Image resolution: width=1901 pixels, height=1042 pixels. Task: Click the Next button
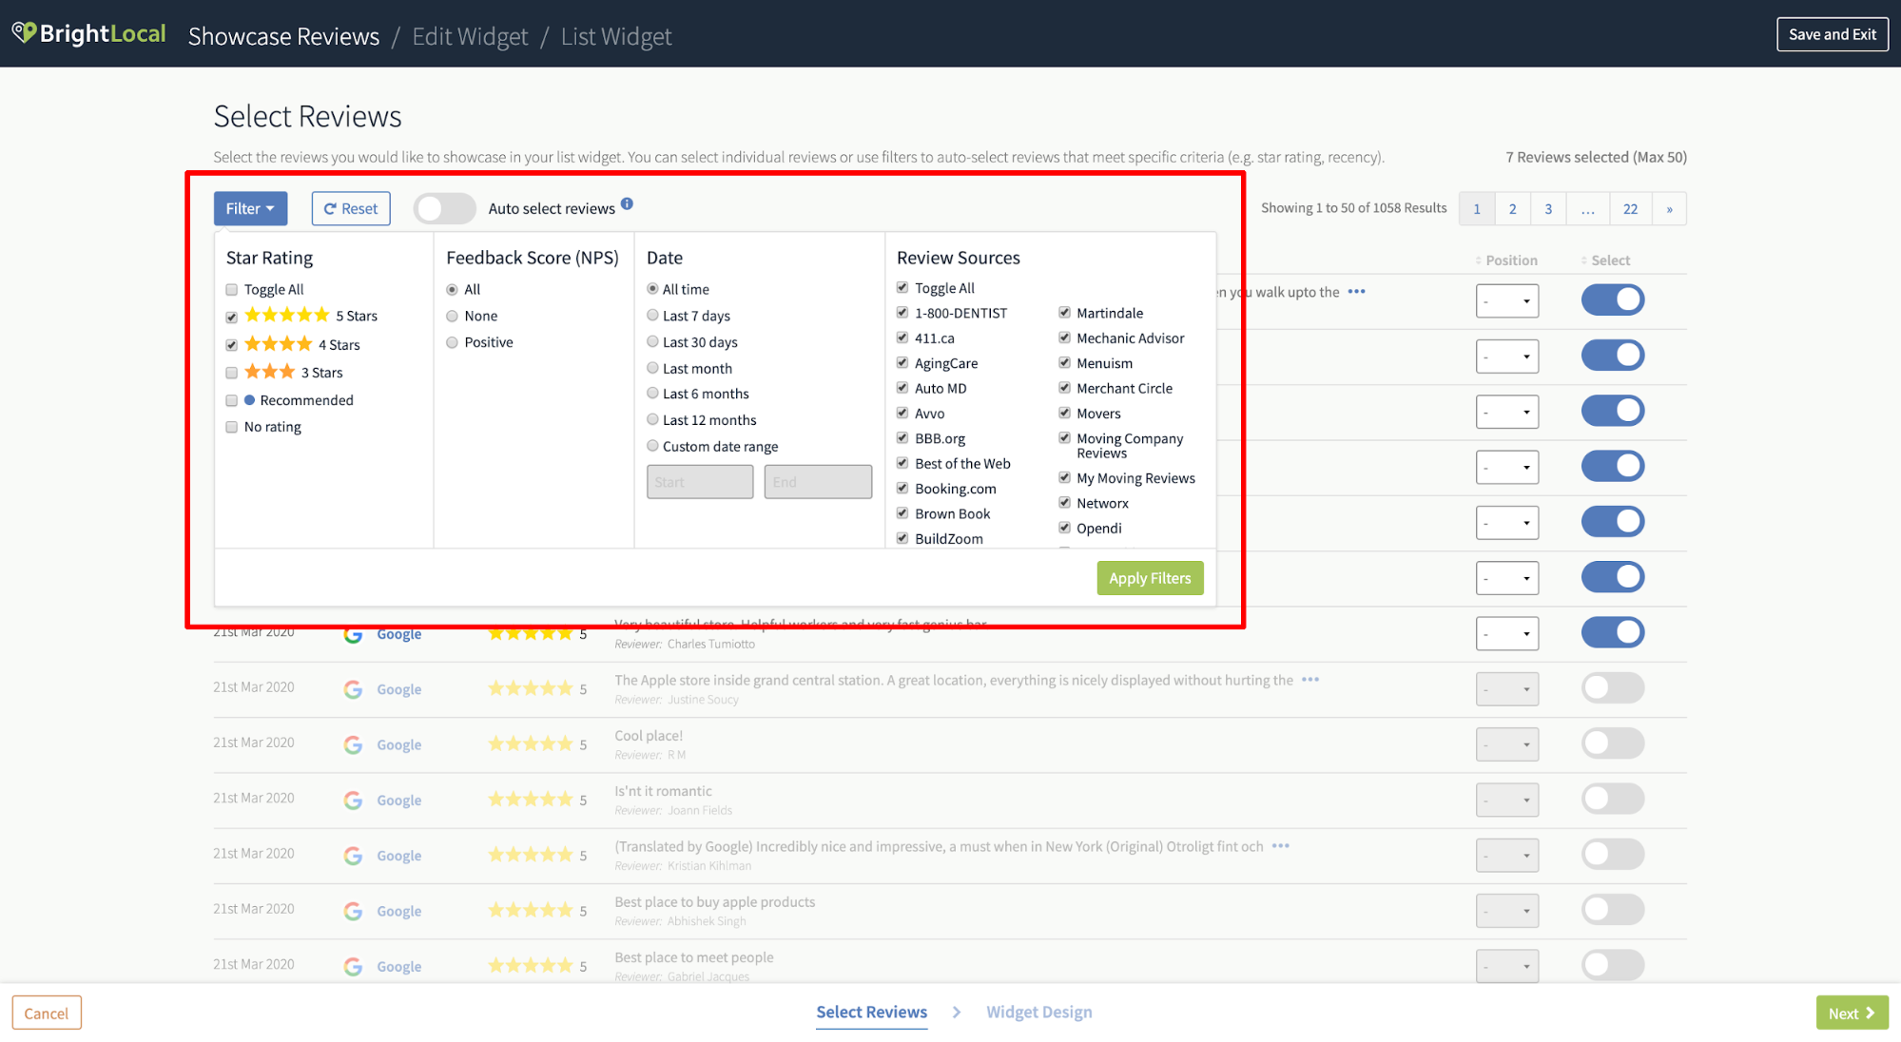[x=1852, y=1013]
